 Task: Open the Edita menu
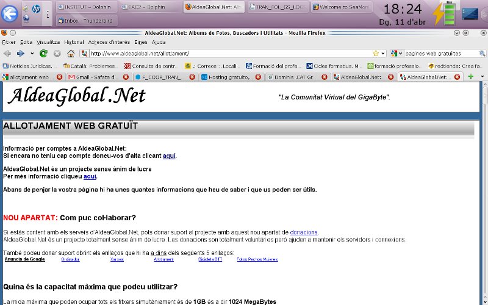[26, 42]
